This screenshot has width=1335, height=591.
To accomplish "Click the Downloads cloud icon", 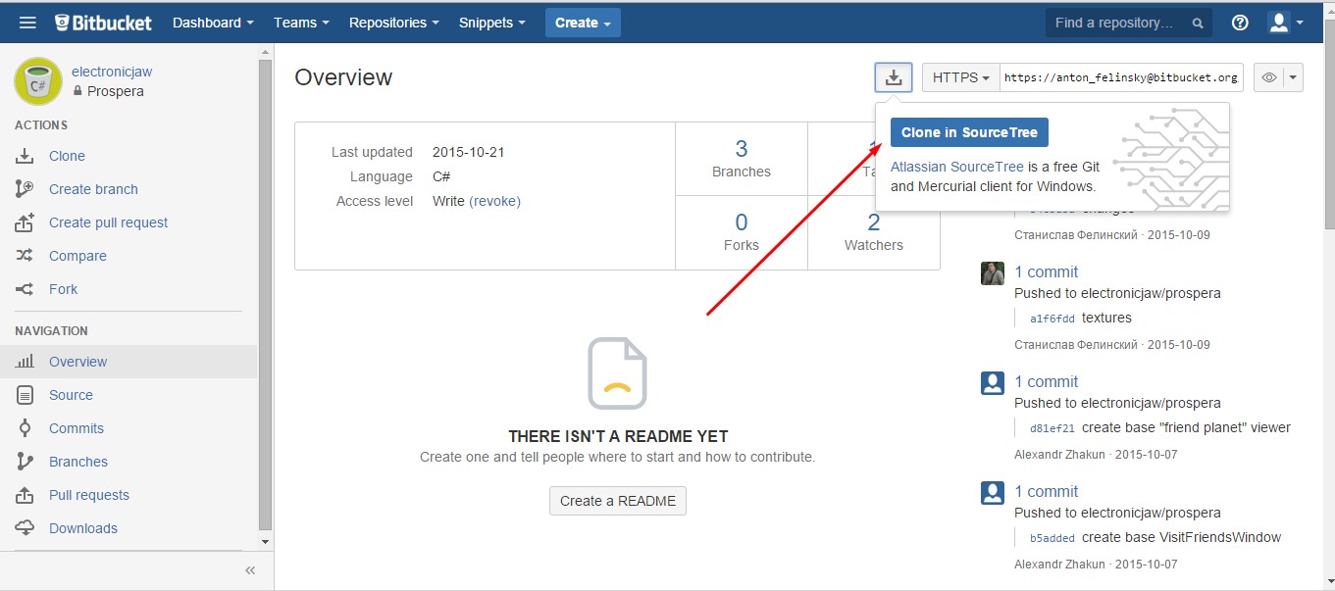I will tap(26, 528).
